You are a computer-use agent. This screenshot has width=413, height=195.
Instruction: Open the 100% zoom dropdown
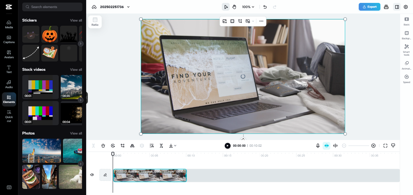click(x=248, y=7)
